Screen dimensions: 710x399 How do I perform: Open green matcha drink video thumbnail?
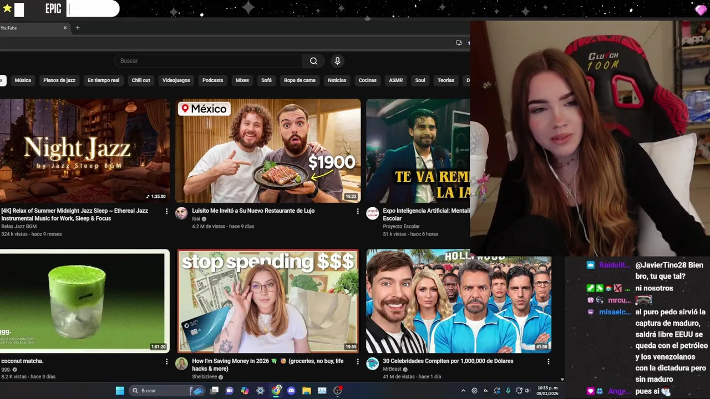point(85,301)
